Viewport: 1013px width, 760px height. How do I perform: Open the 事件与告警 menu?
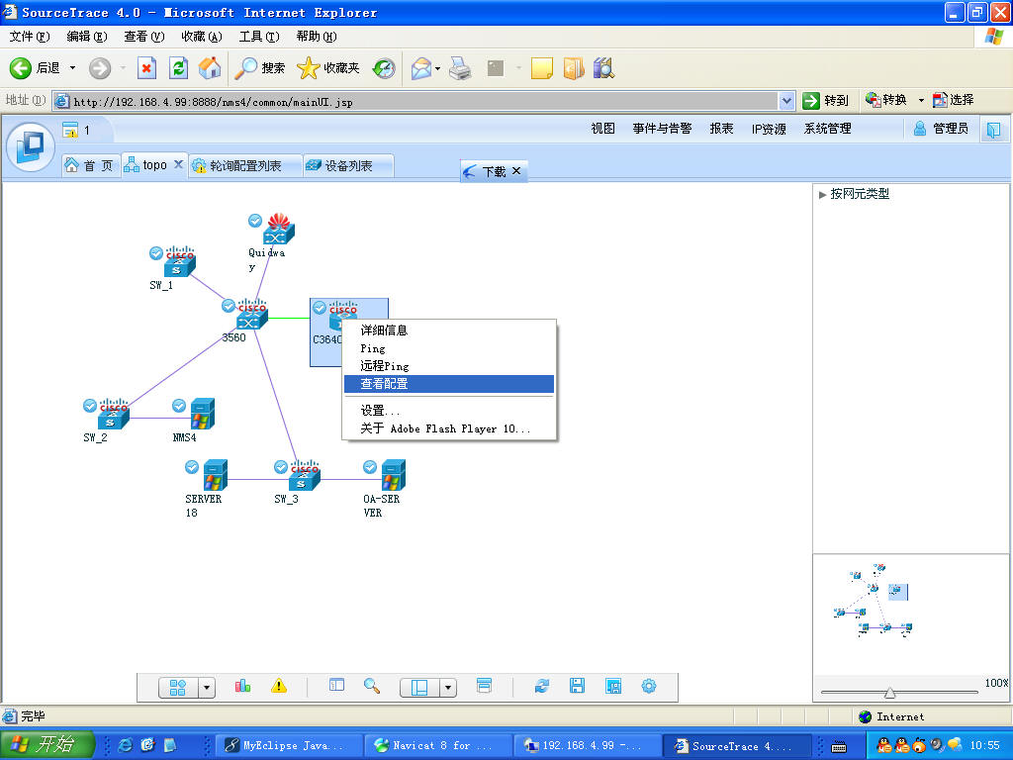[x=662, y=129]
